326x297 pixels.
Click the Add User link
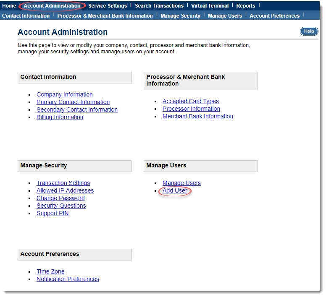click(x=175, y=191)
